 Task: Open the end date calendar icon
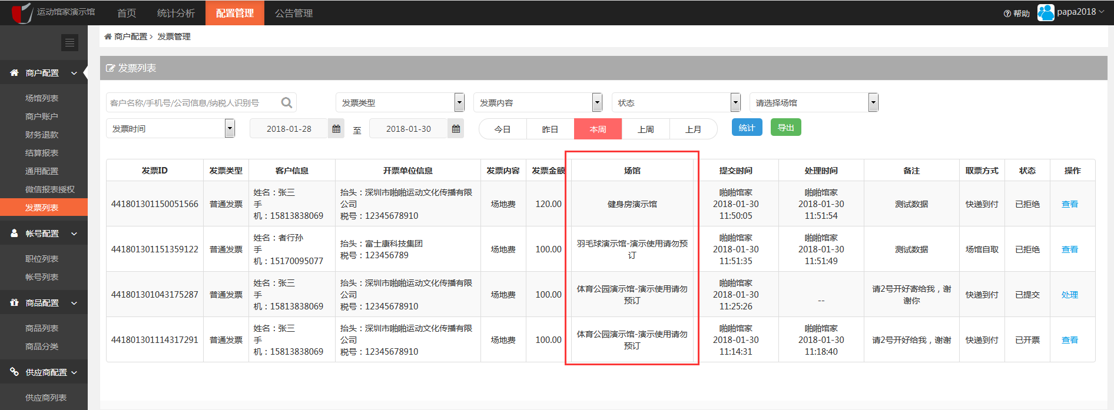[x=456, y=129]
